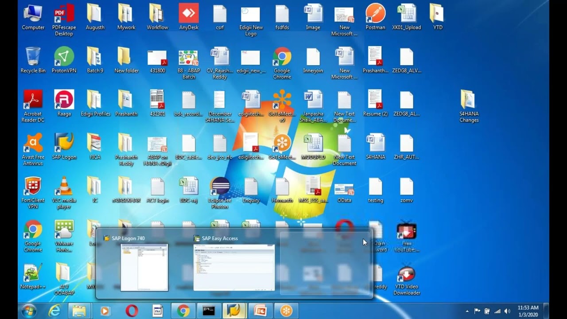This screenshot has height=319, width=567.
Task: Select the Batch 9 folder
Action: tap(95, 61)
